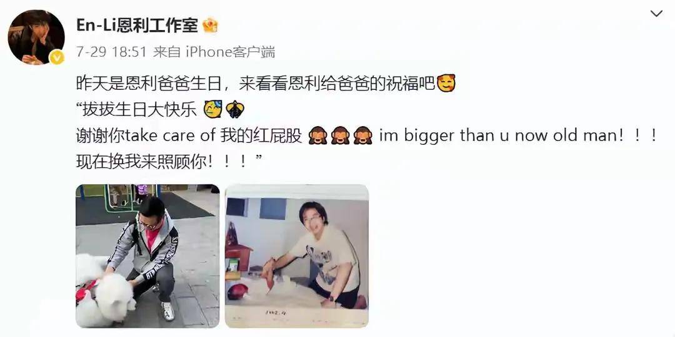Open the photo of man petting white dog

tap(147, 256)
